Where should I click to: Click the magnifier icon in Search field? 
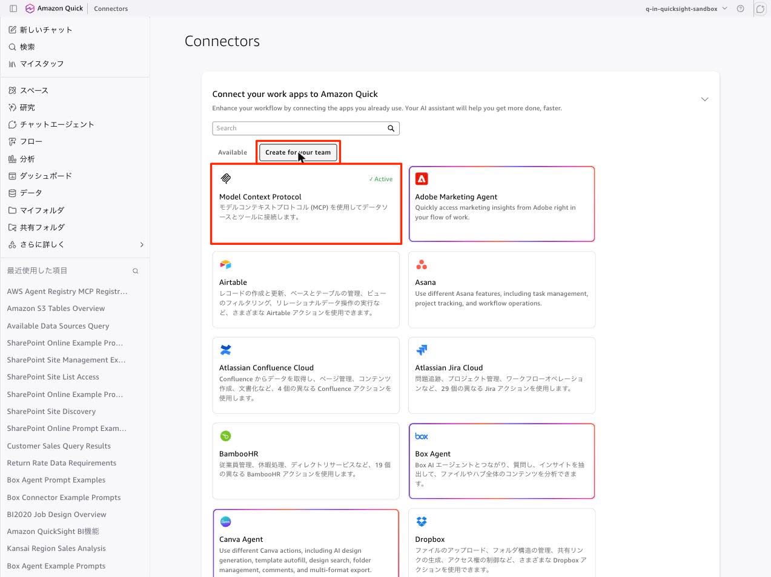pyautogui.click(x=391, y=128)
